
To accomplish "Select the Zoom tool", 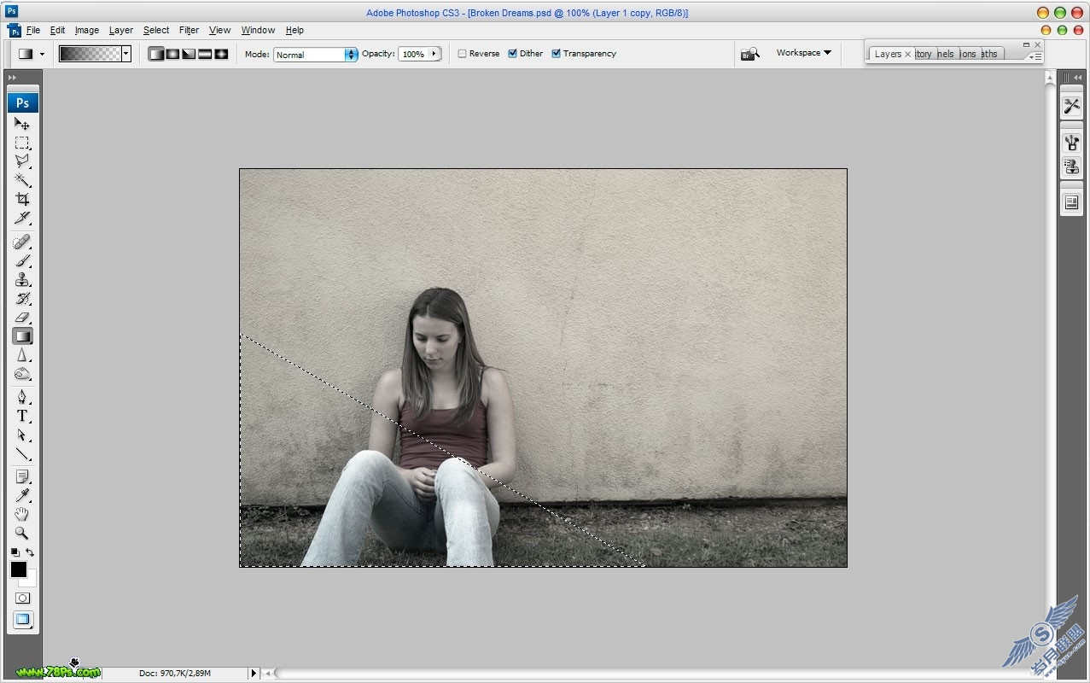I will (x=22, y=533).
